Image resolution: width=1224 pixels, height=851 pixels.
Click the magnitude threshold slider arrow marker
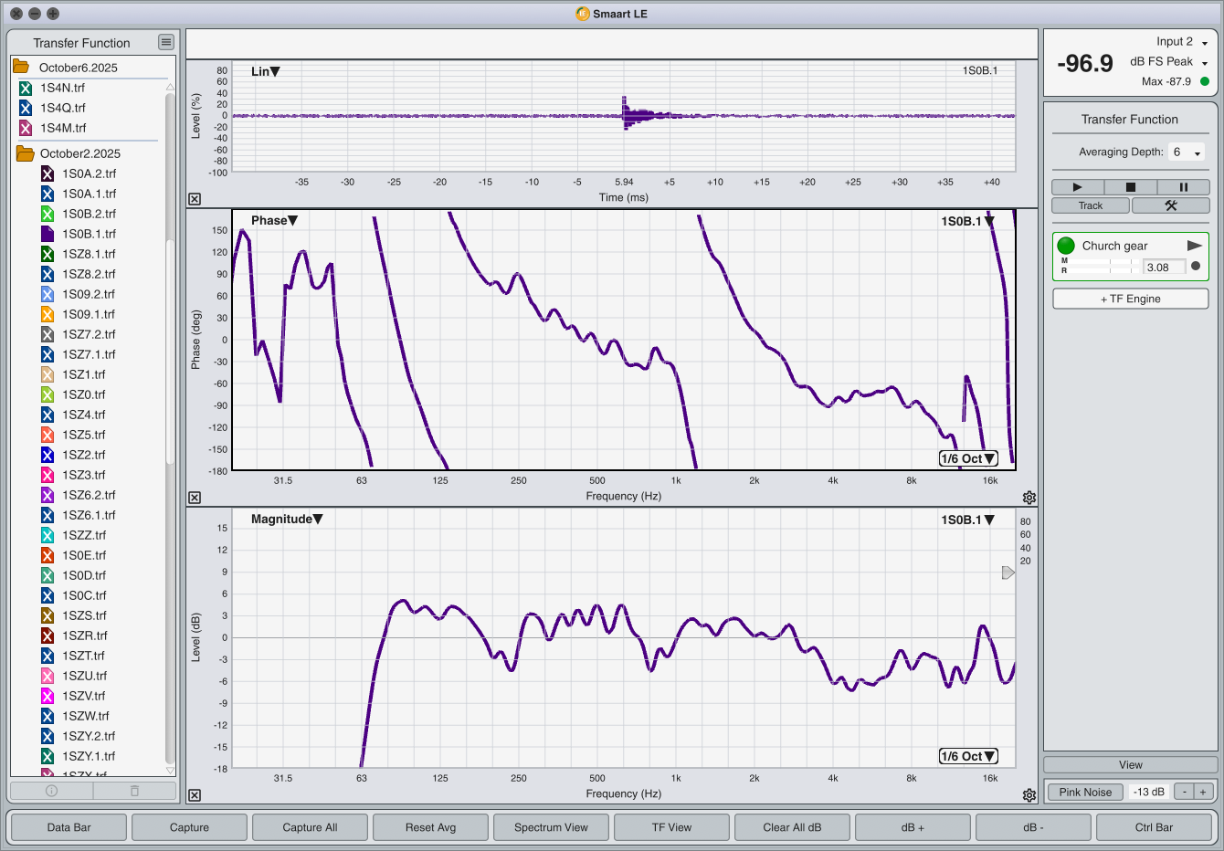1008,573
